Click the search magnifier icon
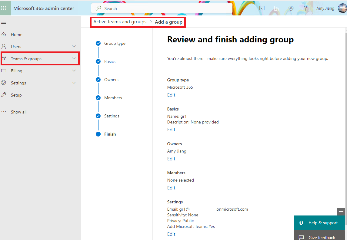Image resolution: width=347 pixels, height=240 pixels. [99, 8]
